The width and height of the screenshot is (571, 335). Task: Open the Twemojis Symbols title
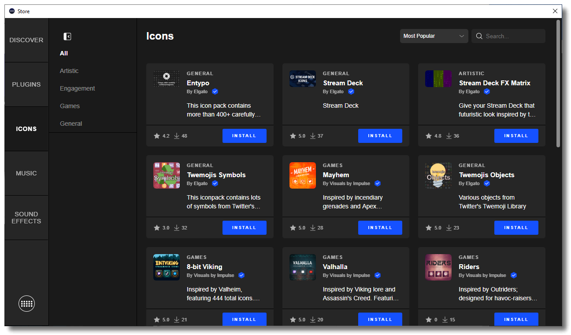pyautogui.click(x=216, y=175)
